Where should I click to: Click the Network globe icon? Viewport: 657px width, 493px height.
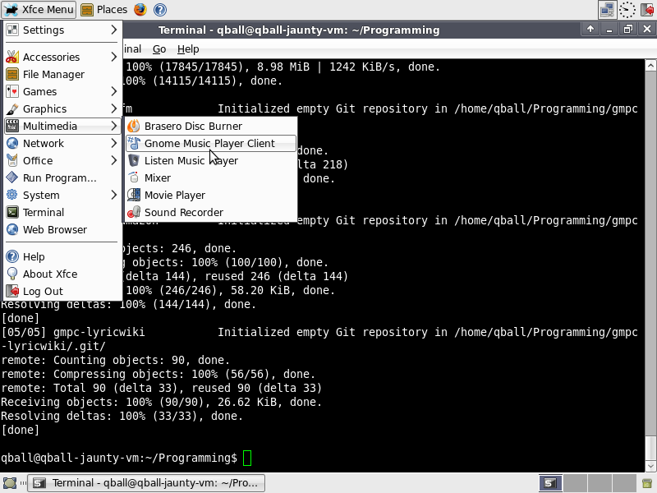(x=12, y=143)
